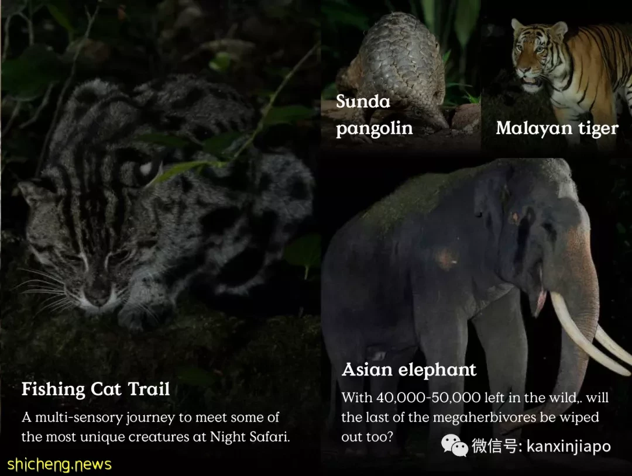Click the Sunda pangolin label
632x476 pixels.
pyautogui.click(x=374, y=115)
